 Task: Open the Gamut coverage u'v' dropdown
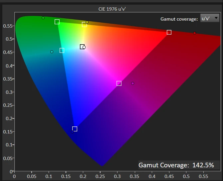(210, 18)
